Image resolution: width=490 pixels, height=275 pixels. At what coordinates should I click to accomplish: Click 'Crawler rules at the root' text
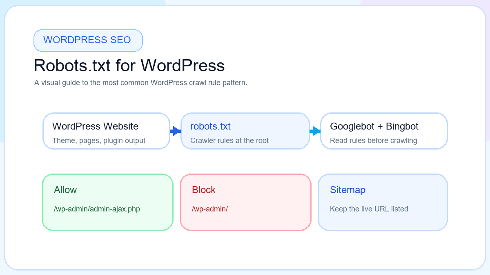(229, 141)
